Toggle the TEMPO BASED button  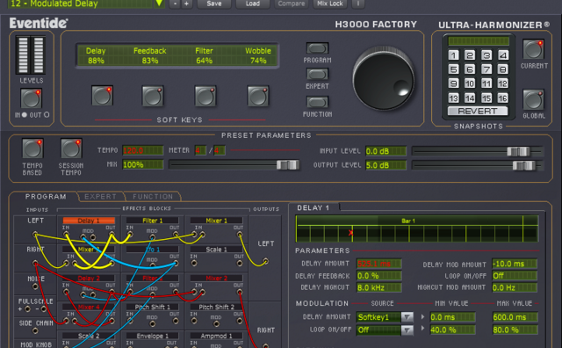tap(32, 149)
